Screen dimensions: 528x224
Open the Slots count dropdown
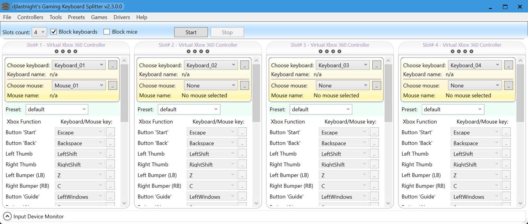pyautogui.click(x=39, y=32)
